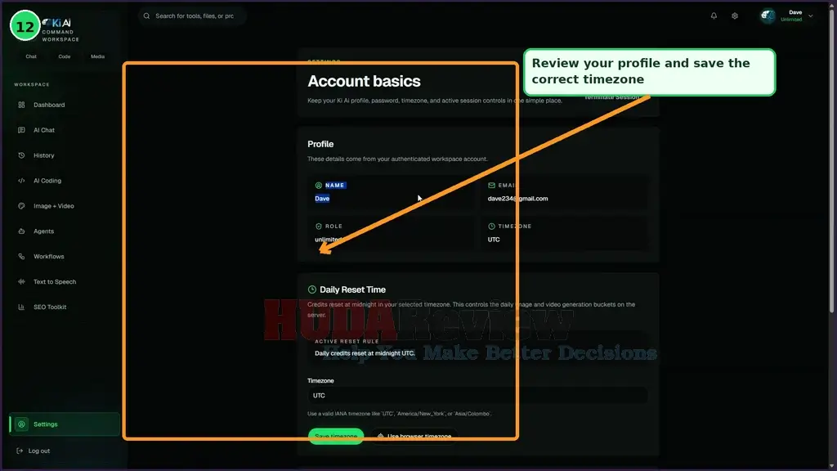Click Save timezone button
The height and width of the screenshot is (471, 837).
(336, 437)
